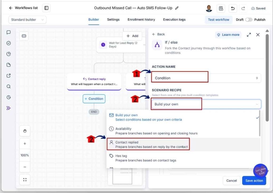This screenshot has width=273, height=193.
Task: Click the dropdown list scrollbar
Action: (x=260, y=123)
